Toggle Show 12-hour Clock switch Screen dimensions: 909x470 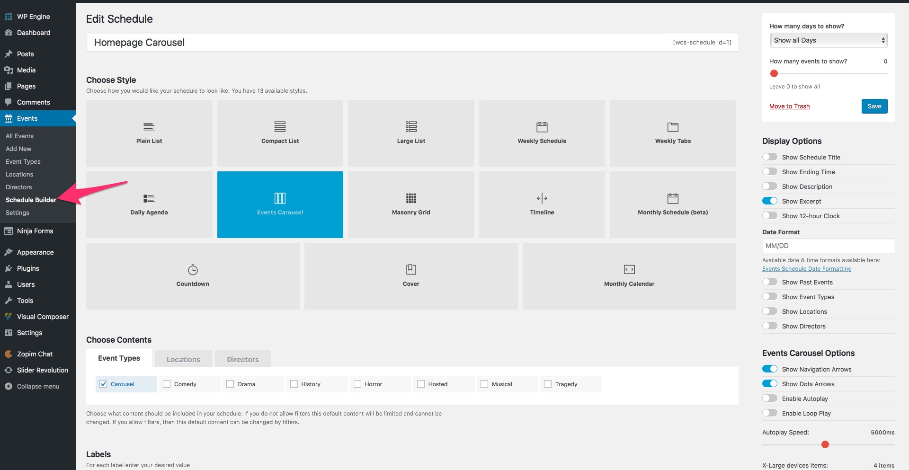pos(770,215)
